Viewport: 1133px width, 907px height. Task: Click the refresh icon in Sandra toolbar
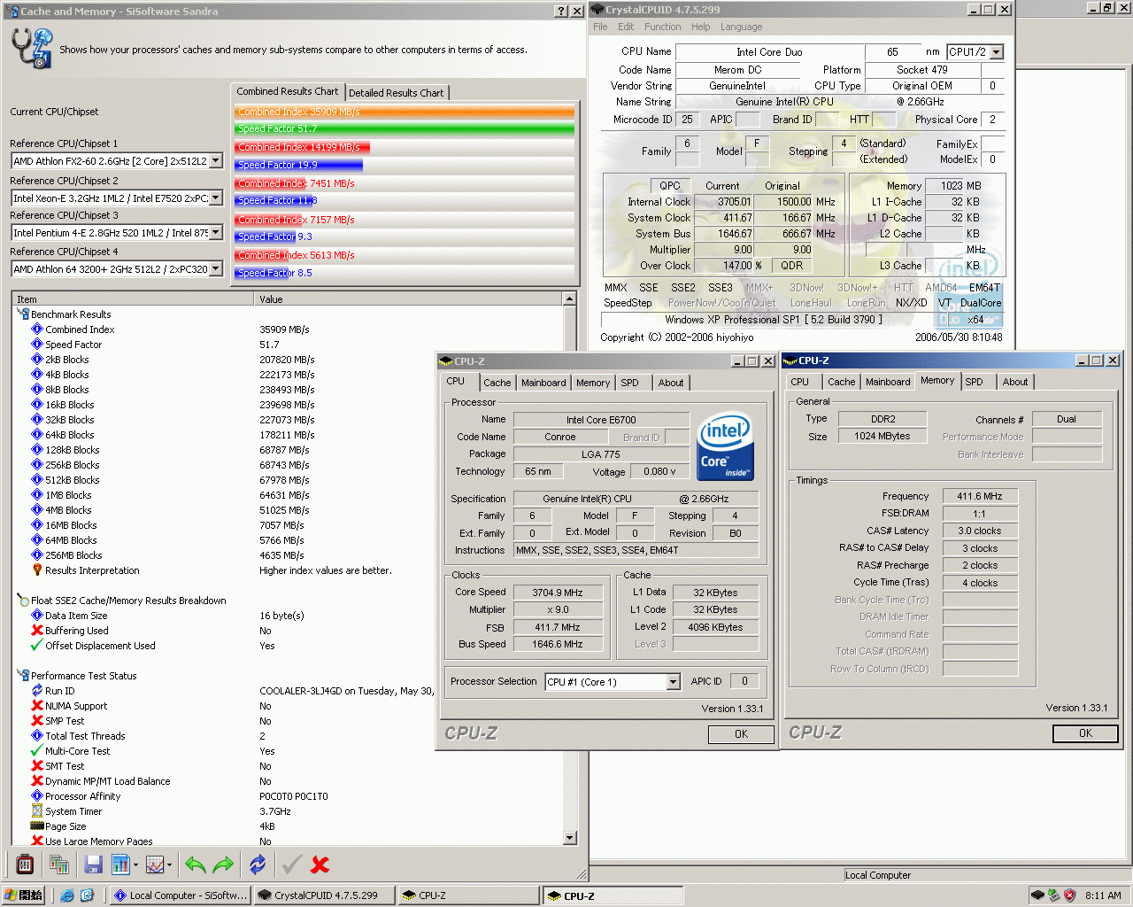point(257,864)
